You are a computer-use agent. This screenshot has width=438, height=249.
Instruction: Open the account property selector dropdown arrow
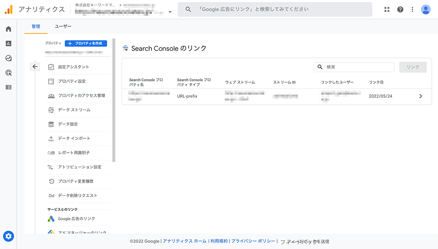[170, 12]
